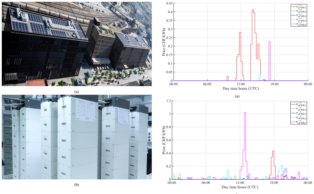Click the 1.2 y-axis tick on bottom chart
The height and width of the screenshot is (194, 314).
[x=168, y=101]
